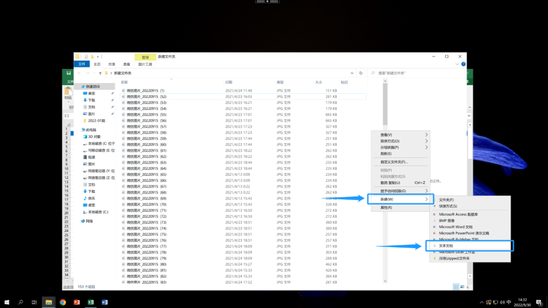Click the new folder icon in title bar
The height and width of the screenshot is (308, 548).
click(92, 57)
